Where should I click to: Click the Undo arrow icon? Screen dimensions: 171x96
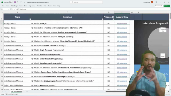(17, 2)
